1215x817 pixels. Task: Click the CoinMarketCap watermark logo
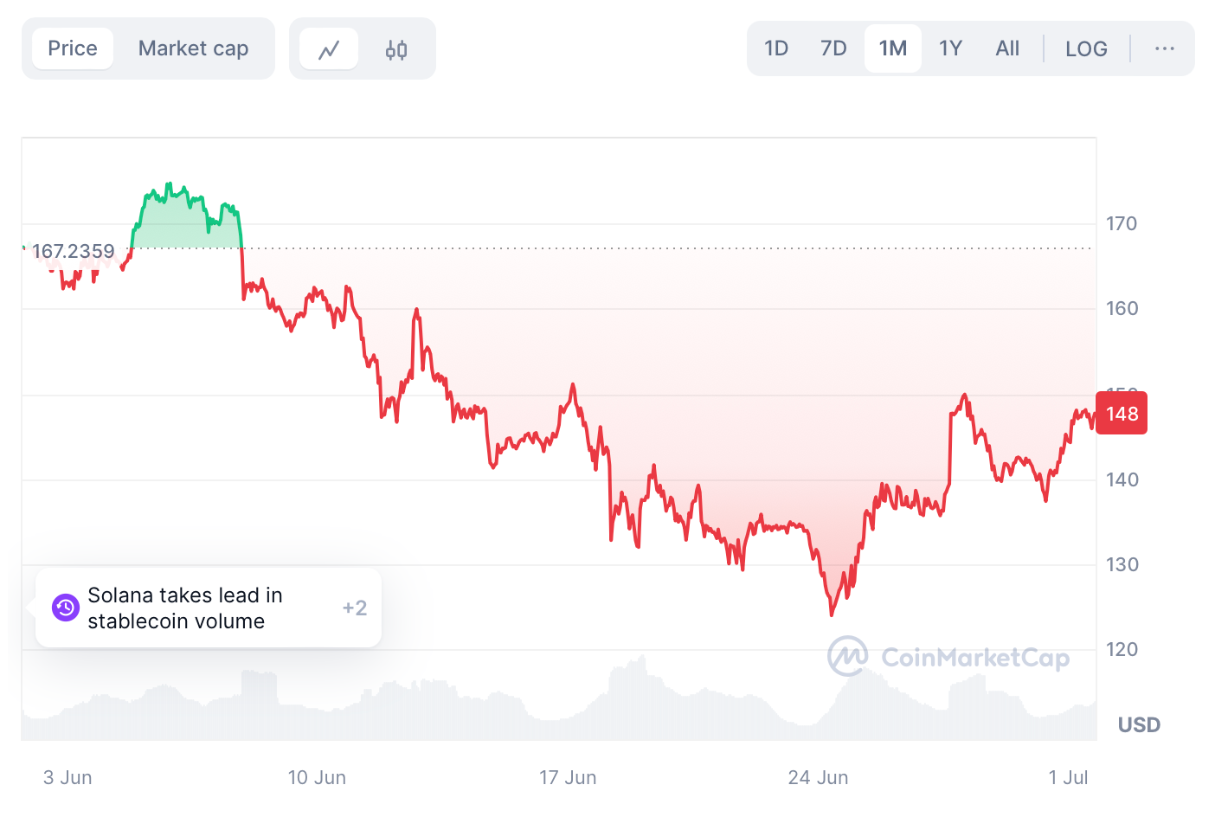(847, 656)
